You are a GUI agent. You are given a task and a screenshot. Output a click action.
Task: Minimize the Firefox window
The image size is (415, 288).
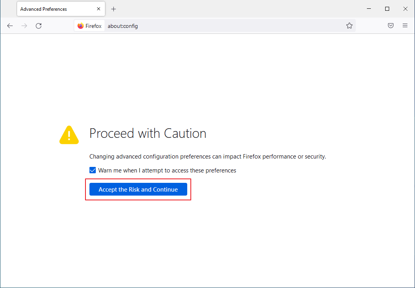[368, 9]
